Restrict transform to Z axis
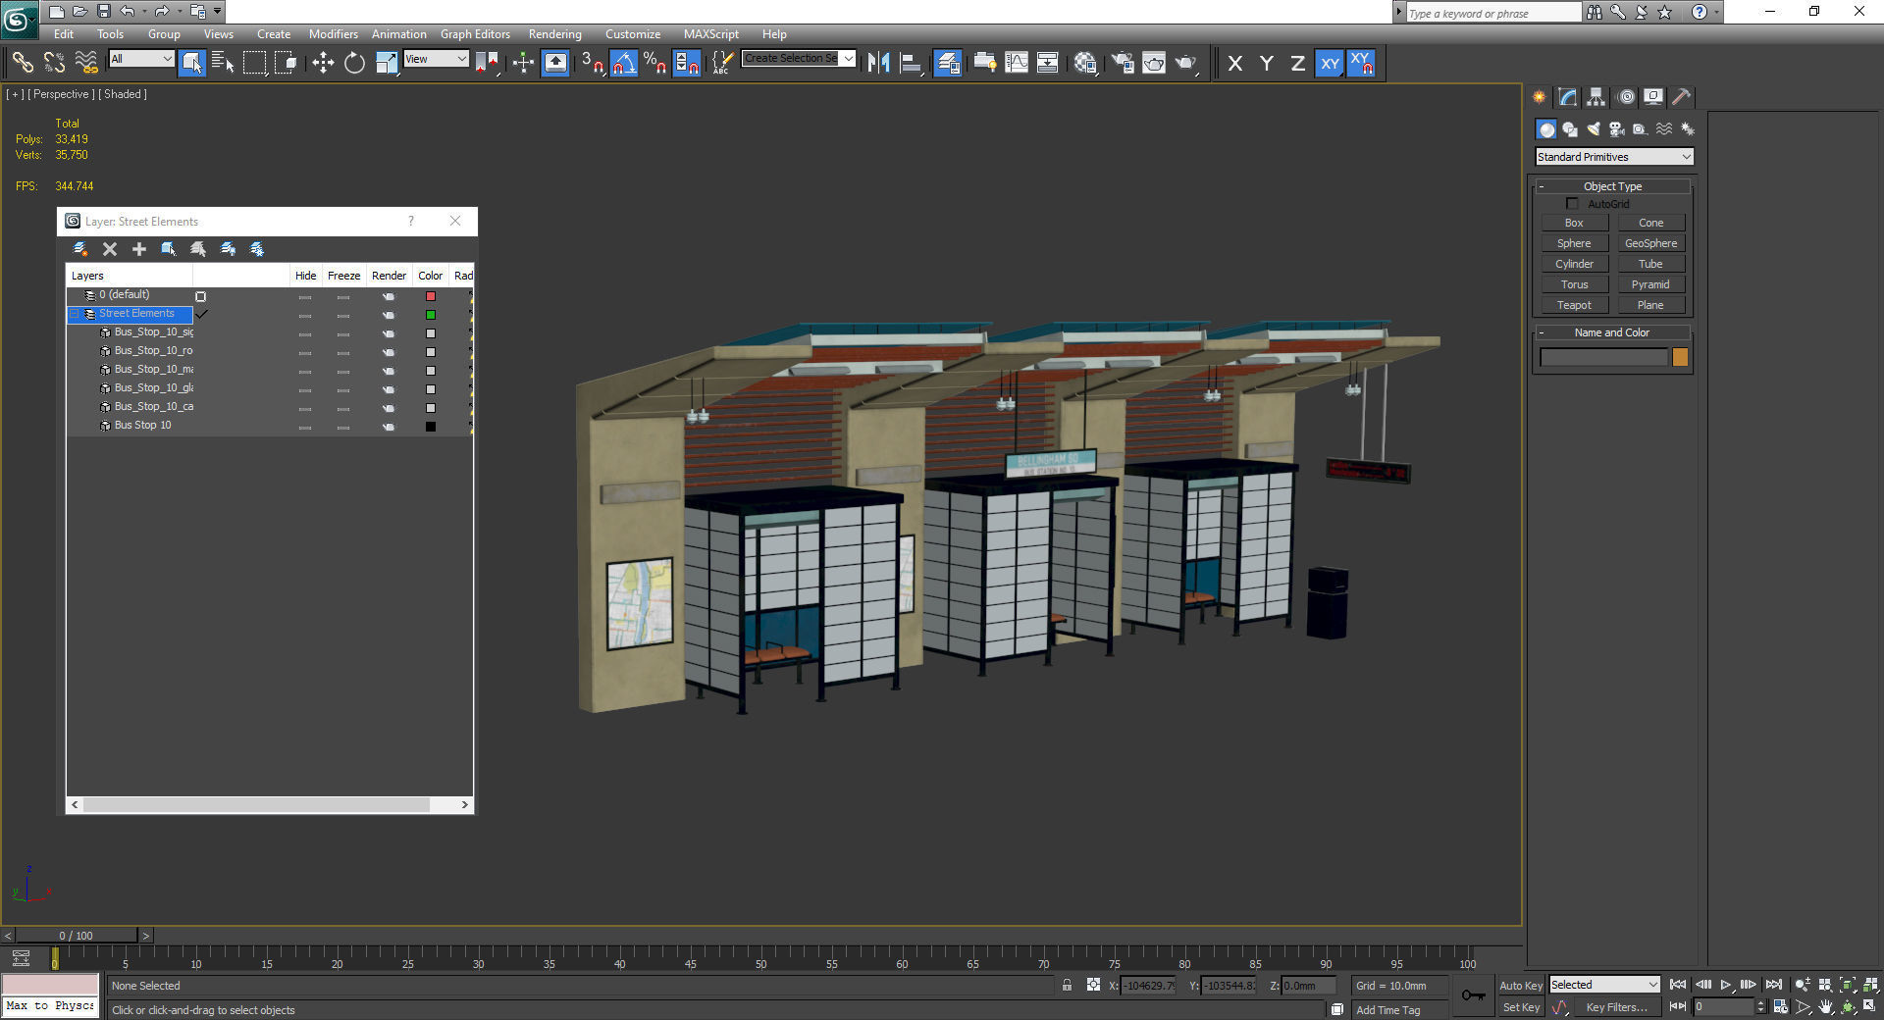Viewport: 1884px width, 1020px height. [1297, 63]
